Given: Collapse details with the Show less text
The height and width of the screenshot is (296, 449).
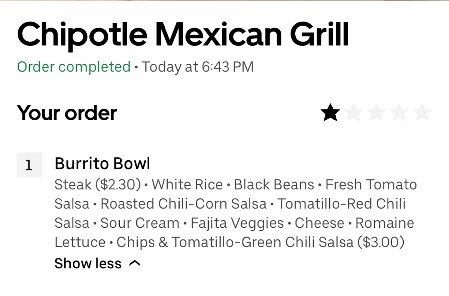Looking at the screenshot, I should click(88, 263).
